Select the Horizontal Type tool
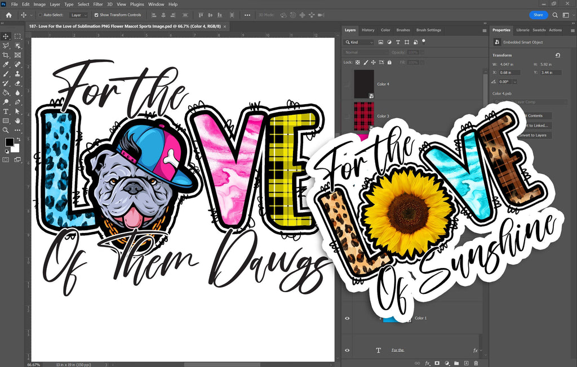The height and width of the screenshot is (367, 577). pyautogui.click(x=6, y=111)
